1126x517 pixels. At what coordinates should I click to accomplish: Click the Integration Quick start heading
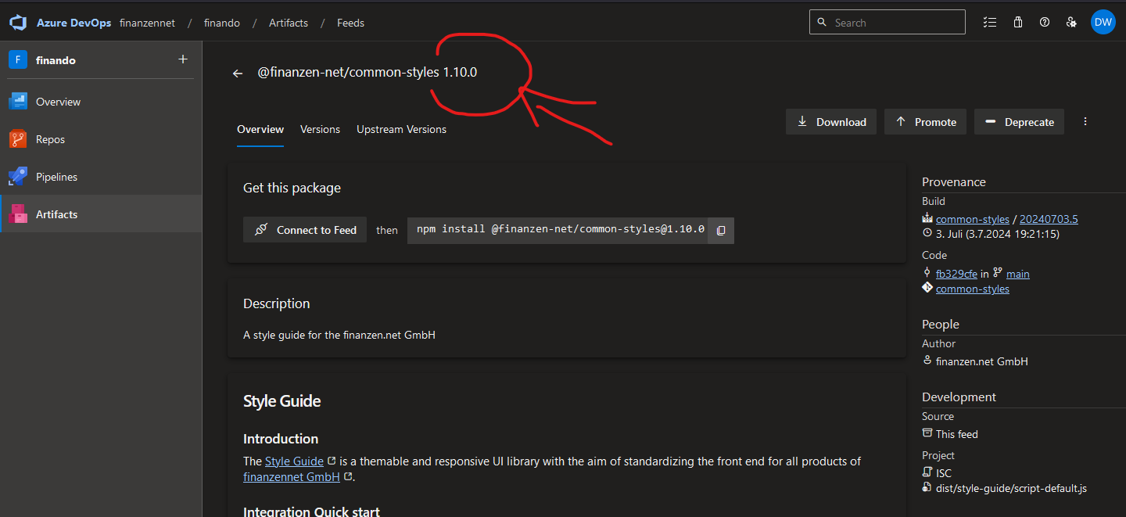pyautogui.click(x=311, y=512)
